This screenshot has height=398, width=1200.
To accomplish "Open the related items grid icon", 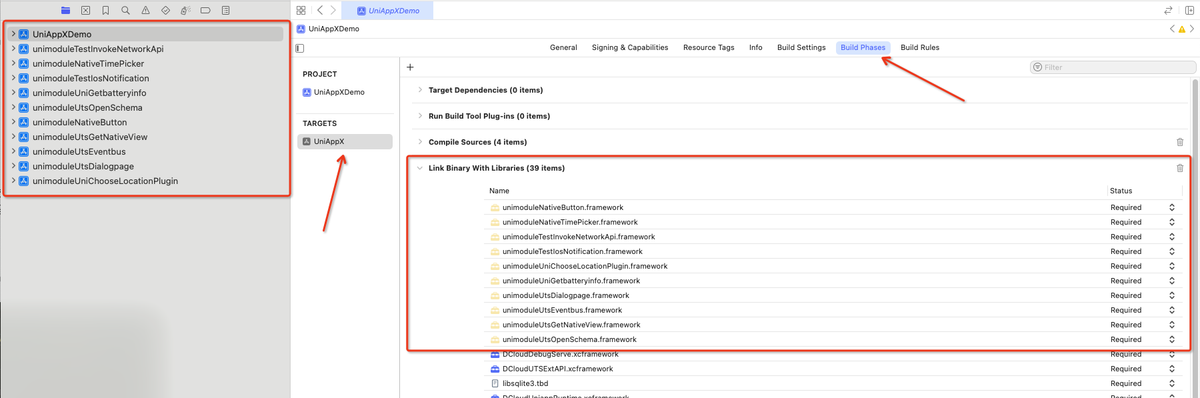I will click(x=301, y=10).
